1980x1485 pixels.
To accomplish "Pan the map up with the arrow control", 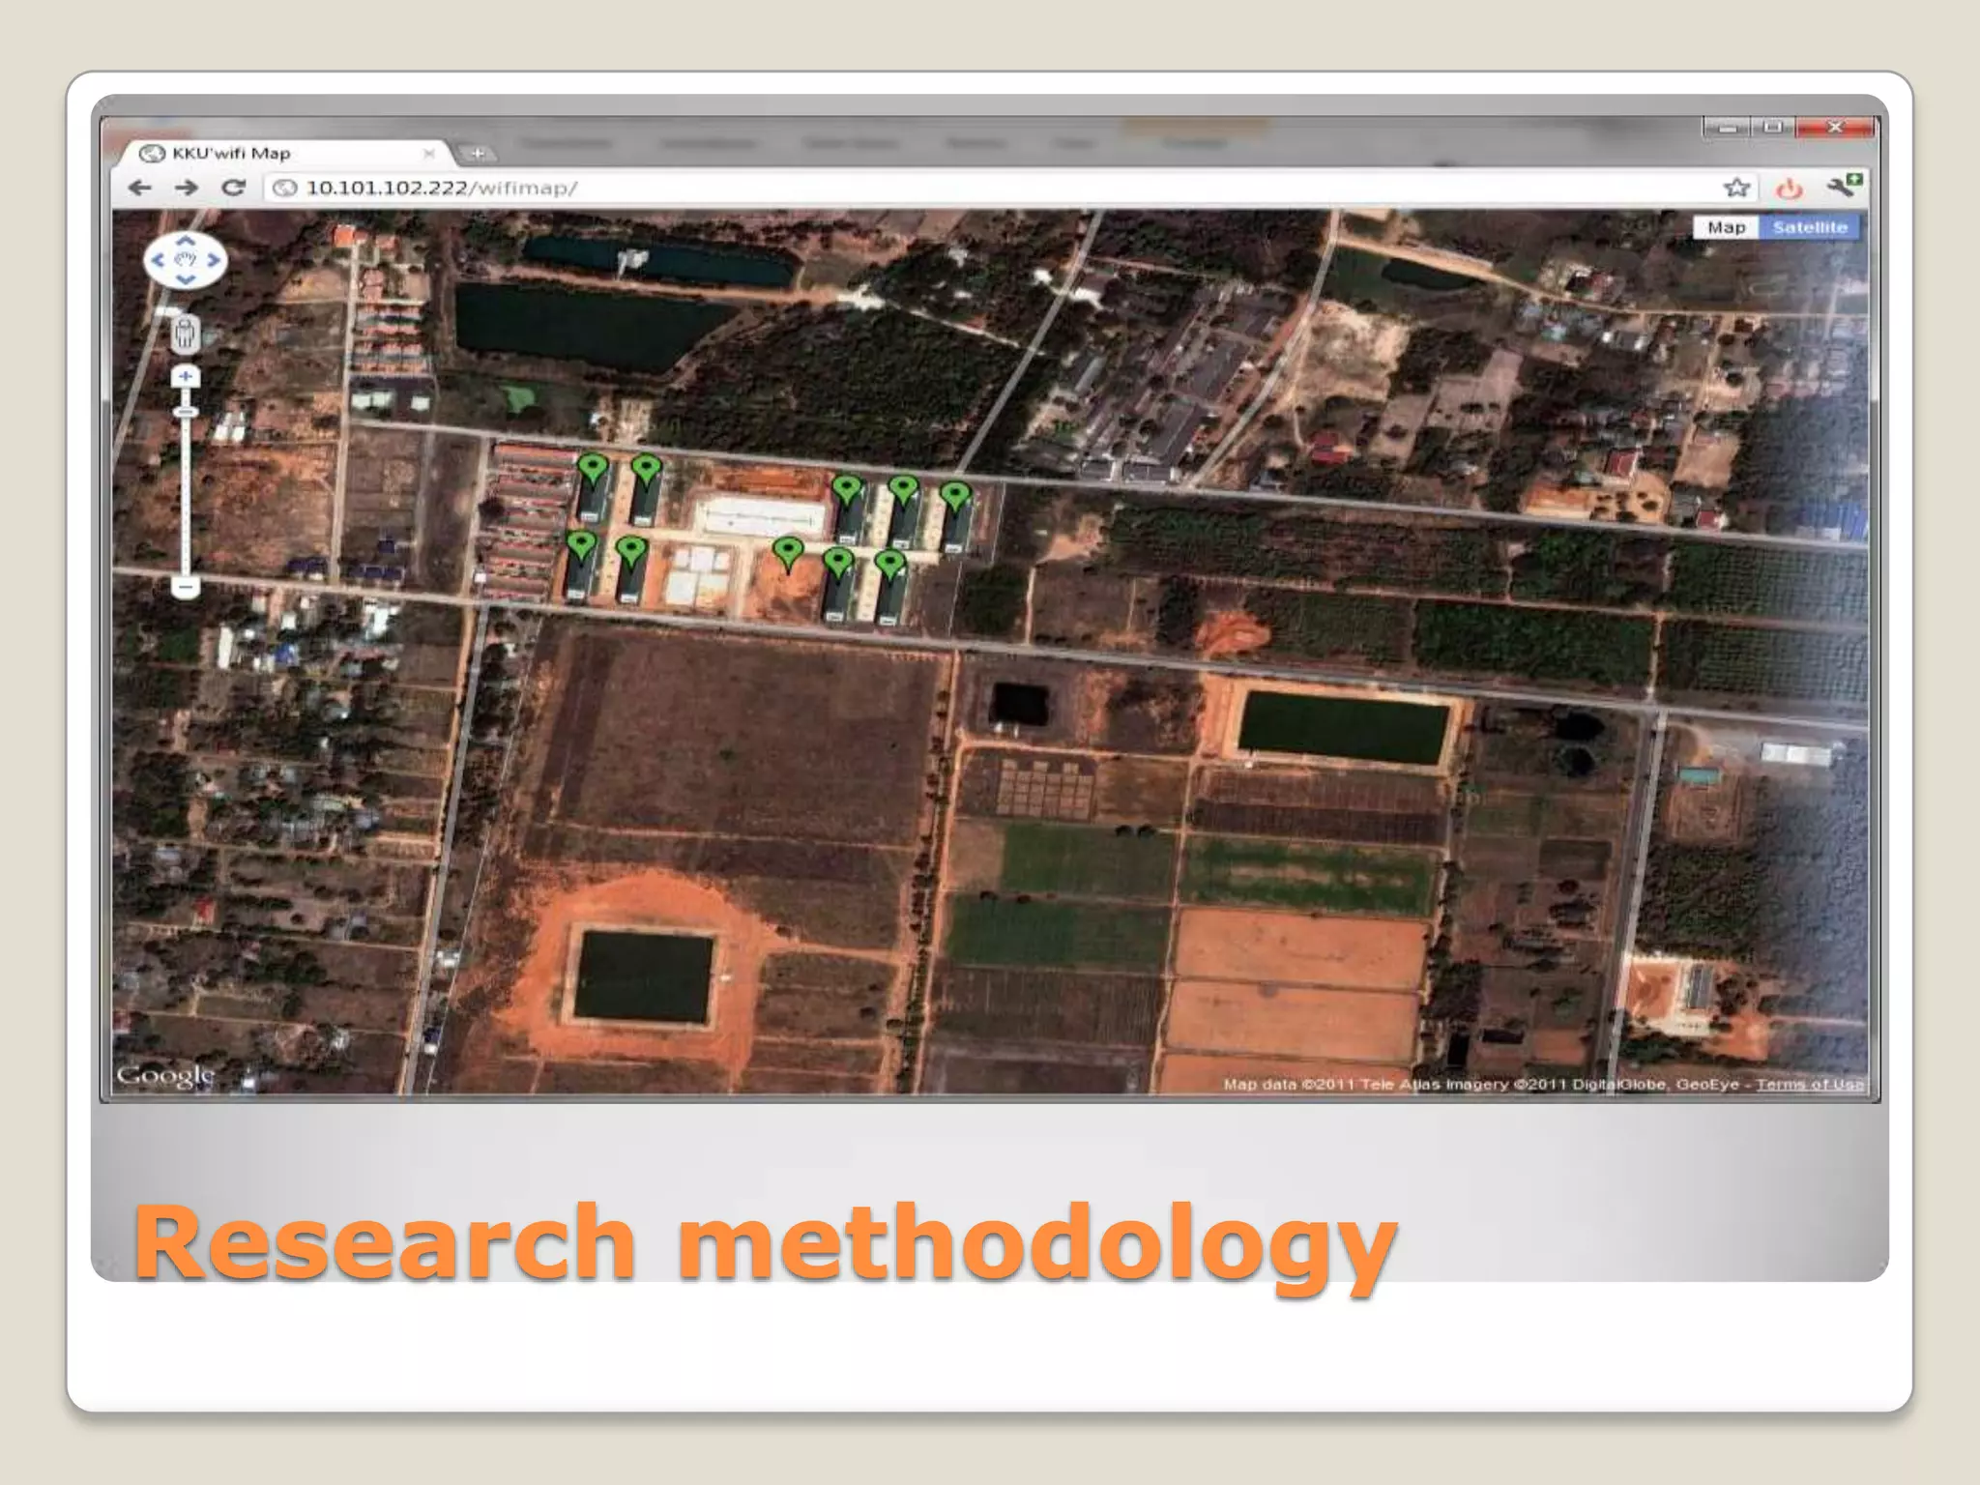I will coord(186,241).
